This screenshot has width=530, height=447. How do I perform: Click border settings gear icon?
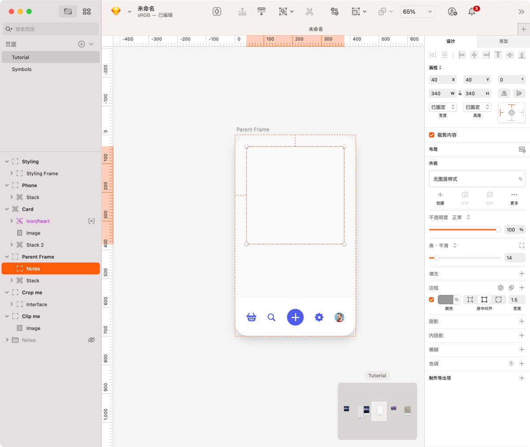[500, 287]
